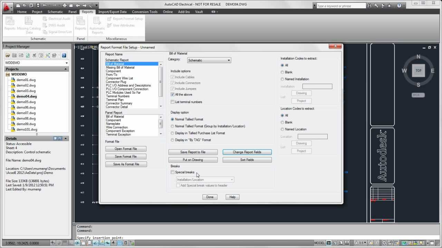Image resolution: width=442 pixels, height=248 pixels.
Task: Click the Change Report Fields button
Action: click(247, 152)
